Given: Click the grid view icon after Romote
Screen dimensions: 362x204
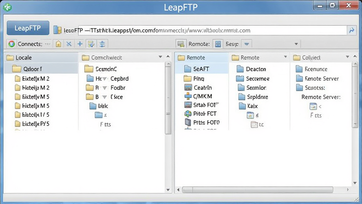Looking at the screenshot, I should click(218, 44).
